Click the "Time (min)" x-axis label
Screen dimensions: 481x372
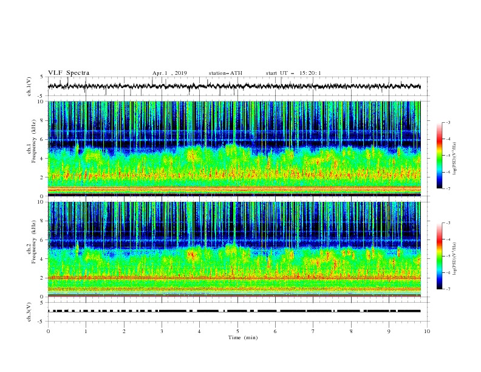click(243, 337)
